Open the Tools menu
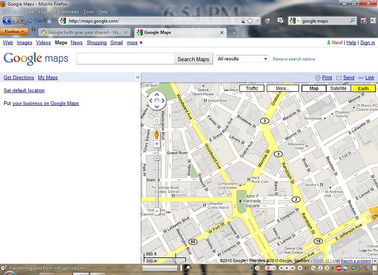The height and width of the screenshot is (275, 378). click(x=89, y=12)
